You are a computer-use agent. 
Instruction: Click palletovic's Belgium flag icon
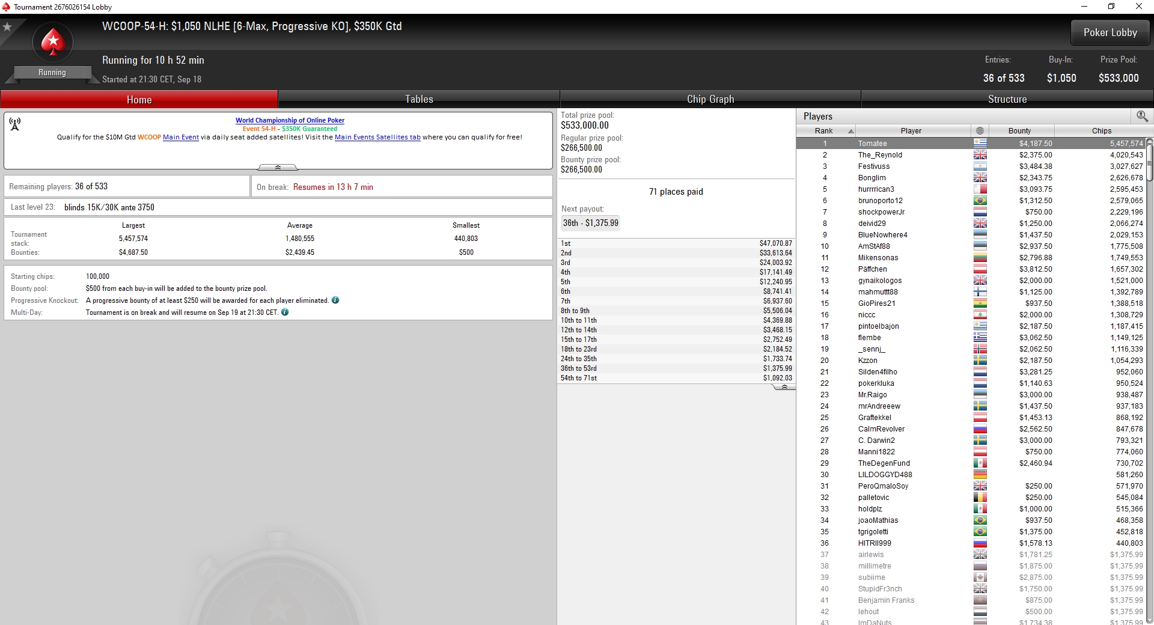click(980, 497)
